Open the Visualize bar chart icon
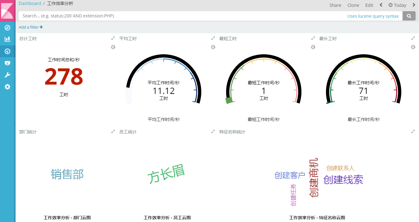Screen dimensions: 419x222 pos(7,39)
